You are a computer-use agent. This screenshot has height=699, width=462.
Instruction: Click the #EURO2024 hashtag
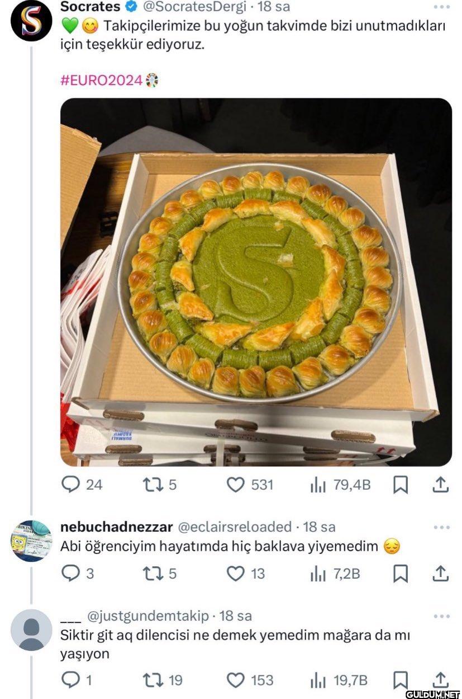pos(101,80)
